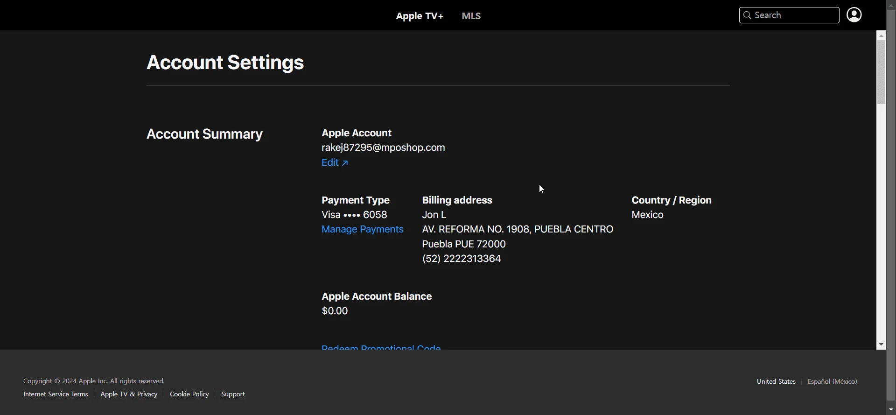The image size is (896, 415).
Task: Switch to the MLS tab
Action: 471,16
